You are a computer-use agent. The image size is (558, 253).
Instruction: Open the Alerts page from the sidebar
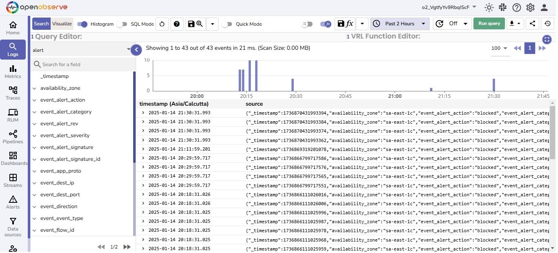coord(13,202)
